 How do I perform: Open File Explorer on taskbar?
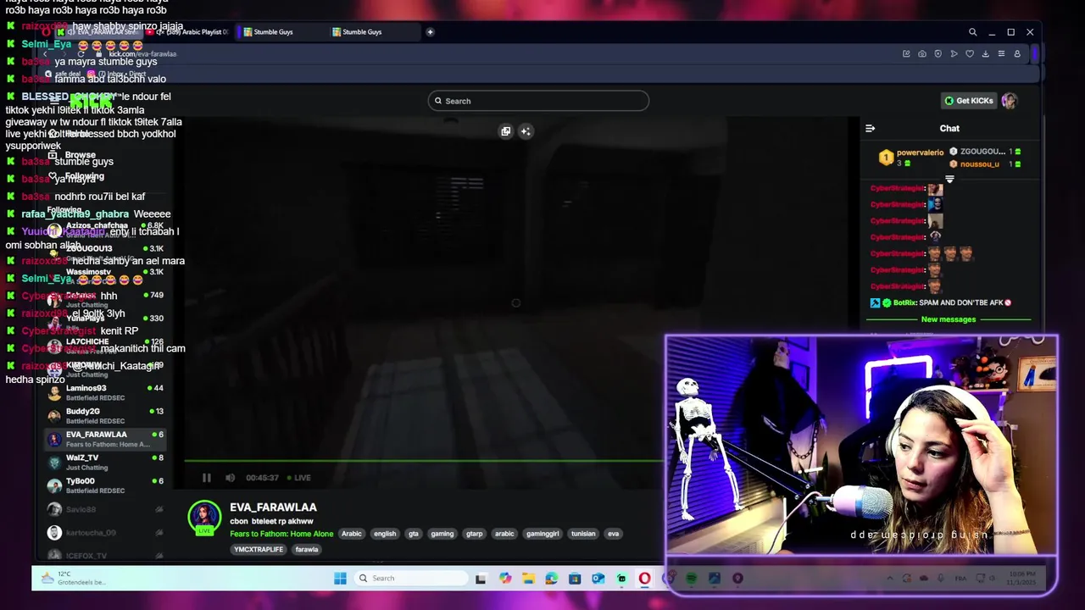[528, 579]
